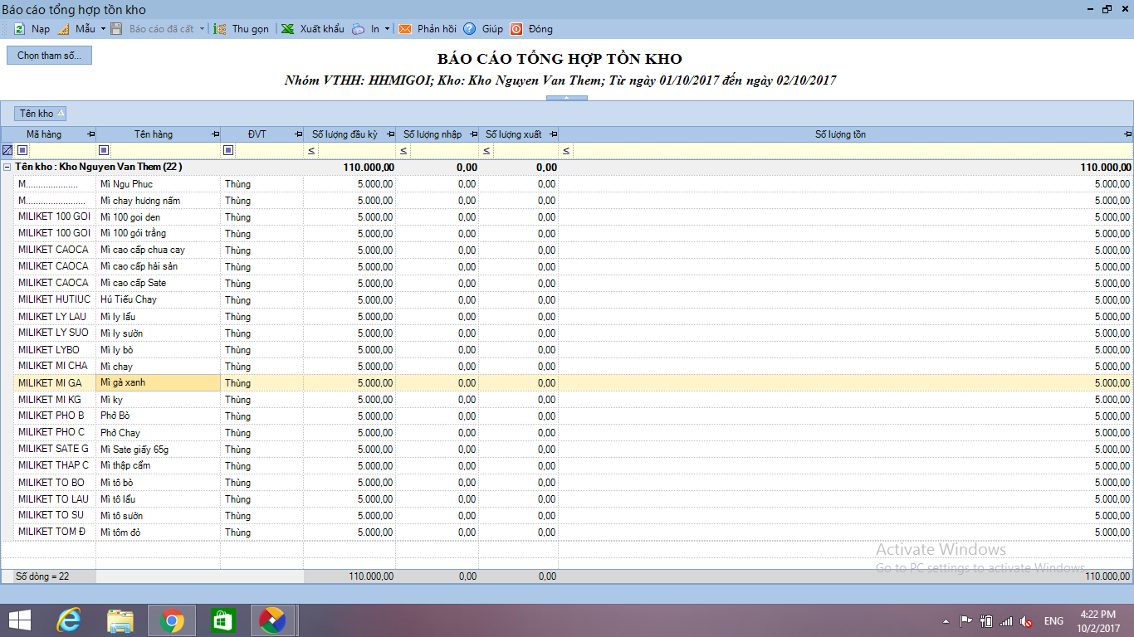The image size is (1134, 637).
Task: Select the MILIKET LYBO code cell
Action: 55,350
